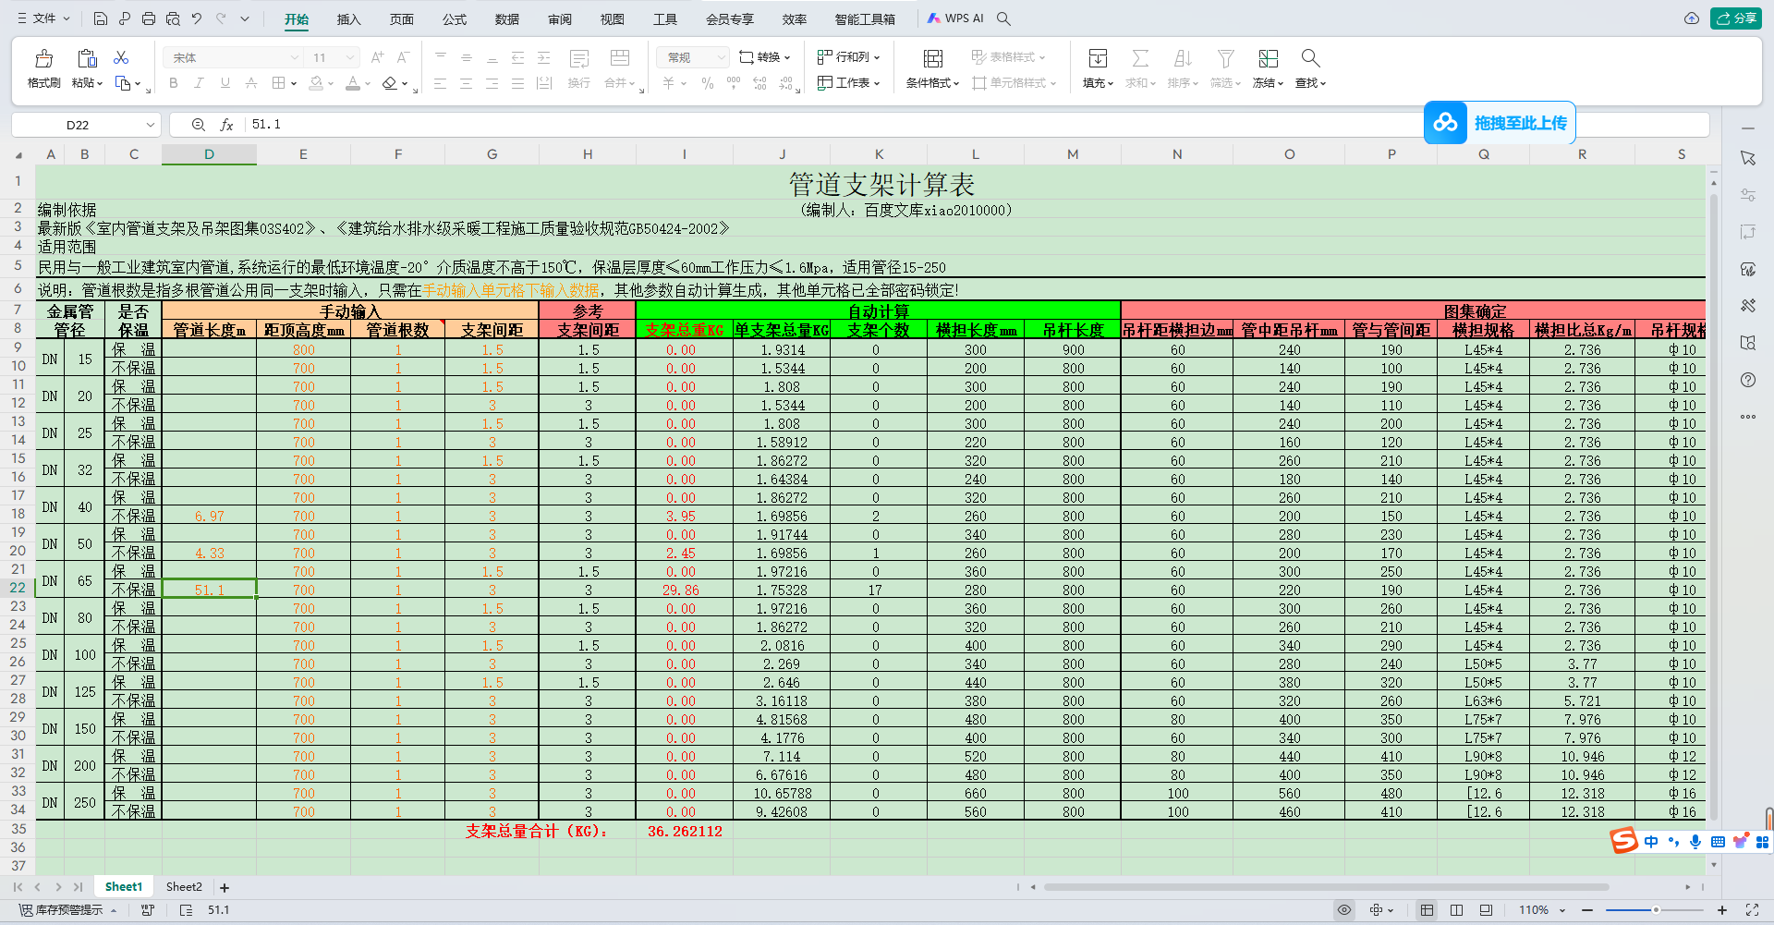1774x925 pixels.
Task: Toggle Underline formatting
Action: (225, 83)
